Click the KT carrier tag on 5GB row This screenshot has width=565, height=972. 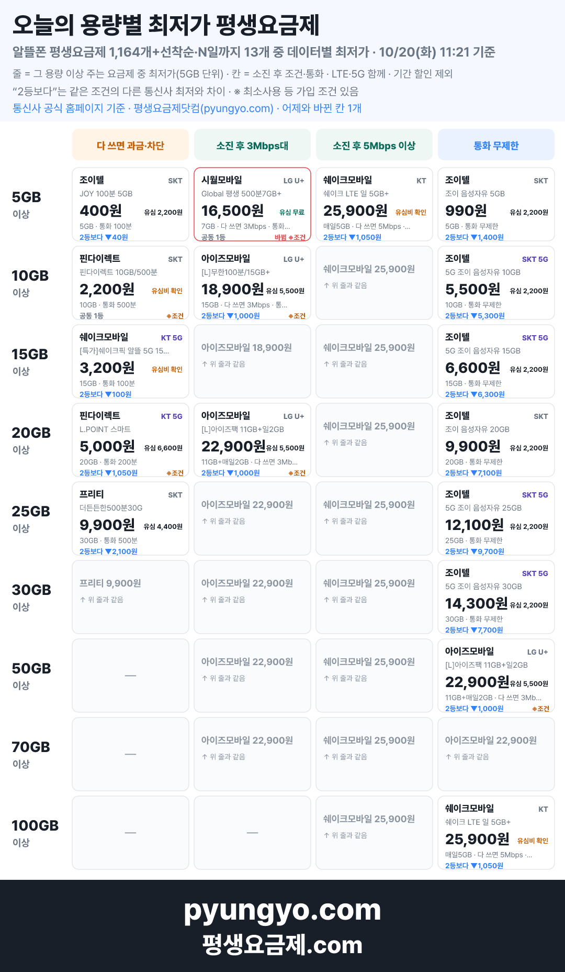(421, 181)
